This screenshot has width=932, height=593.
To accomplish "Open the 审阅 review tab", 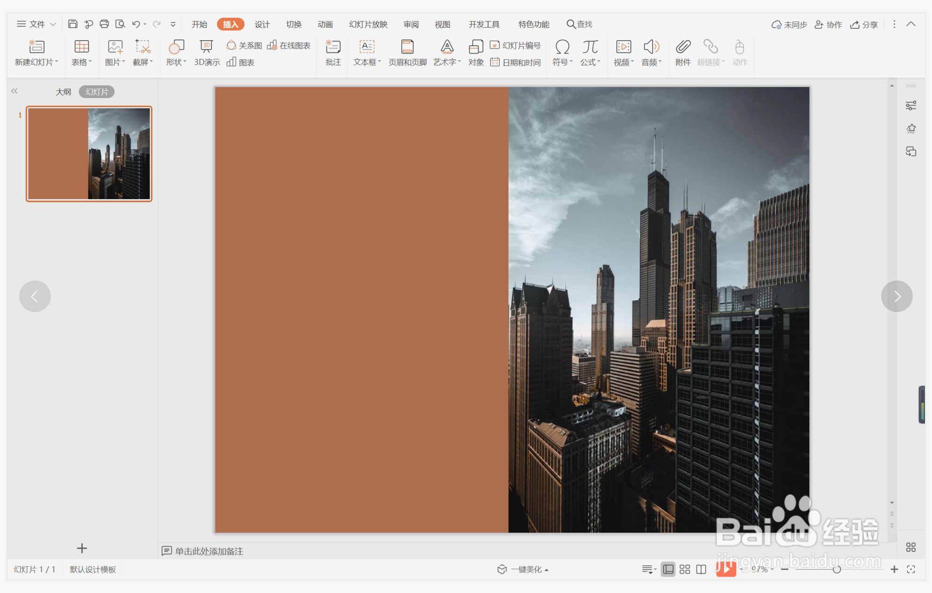I will click(x=411, y=24).
